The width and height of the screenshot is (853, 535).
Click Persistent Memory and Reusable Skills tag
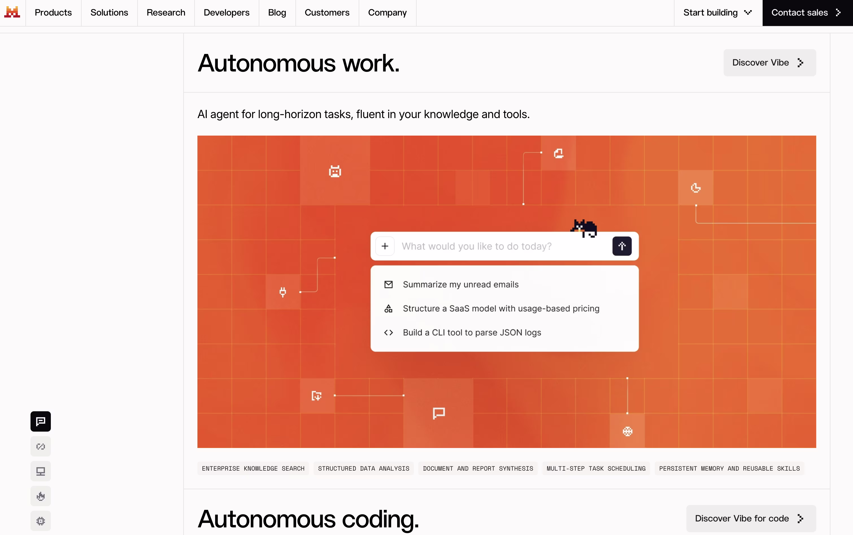click(x=730, y=469)
